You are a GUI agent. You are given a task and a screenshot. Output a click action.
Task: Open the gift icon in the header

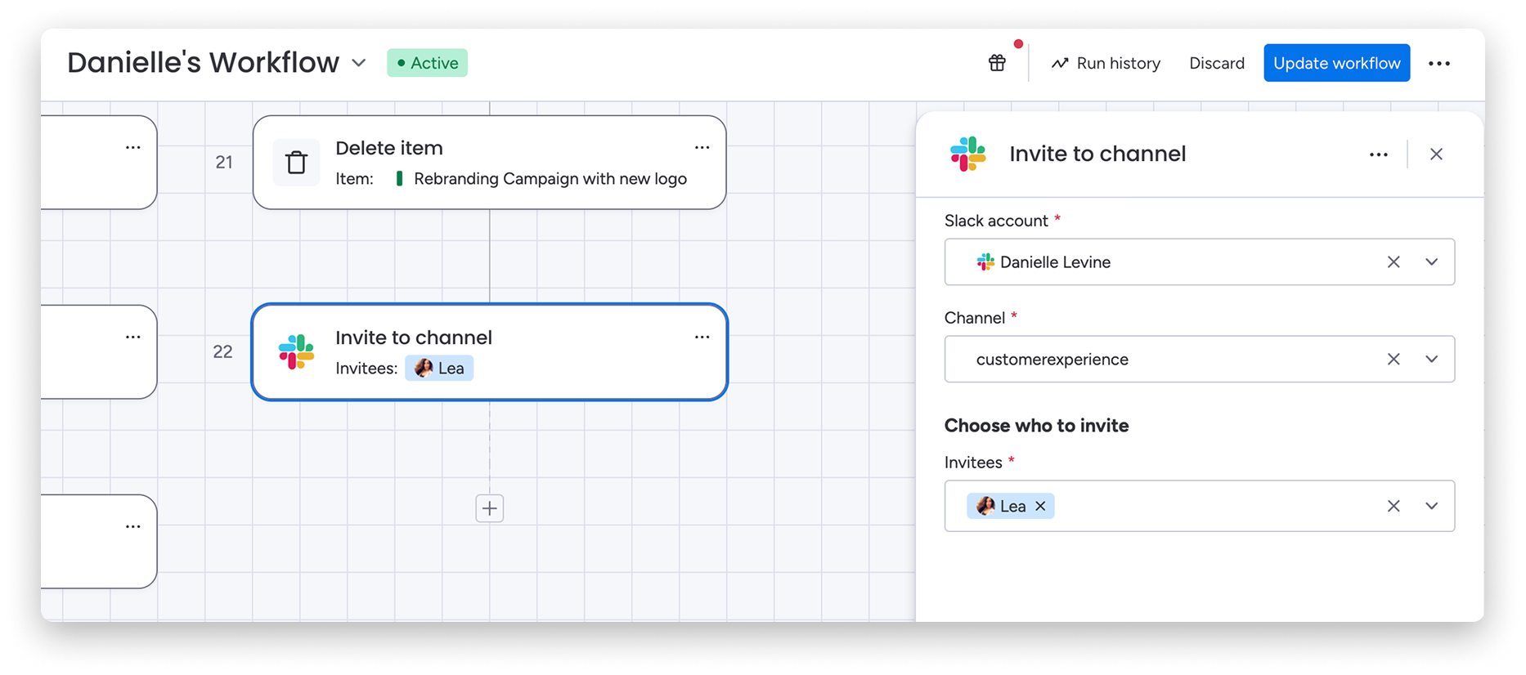pyautogui.click(x=997, y=63)
